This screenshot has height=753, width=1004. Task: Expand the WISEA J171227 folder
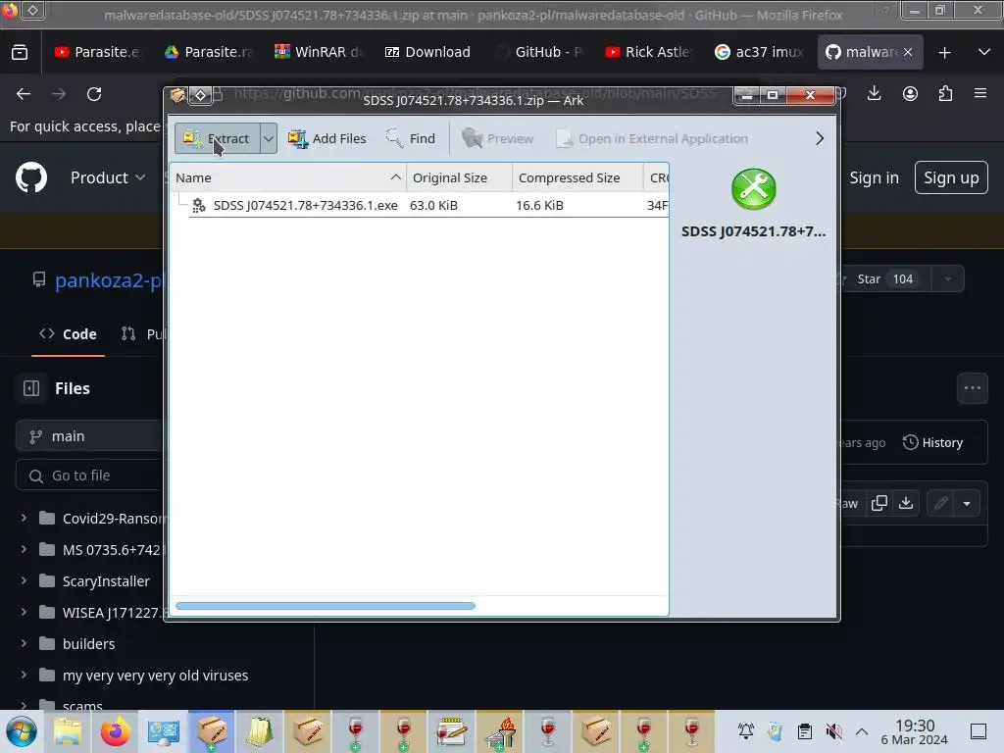(x=24, y=612)
